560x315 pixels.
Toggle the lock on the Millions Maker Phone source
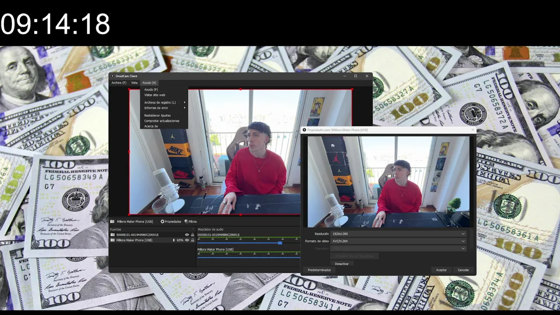coord(192,240)
